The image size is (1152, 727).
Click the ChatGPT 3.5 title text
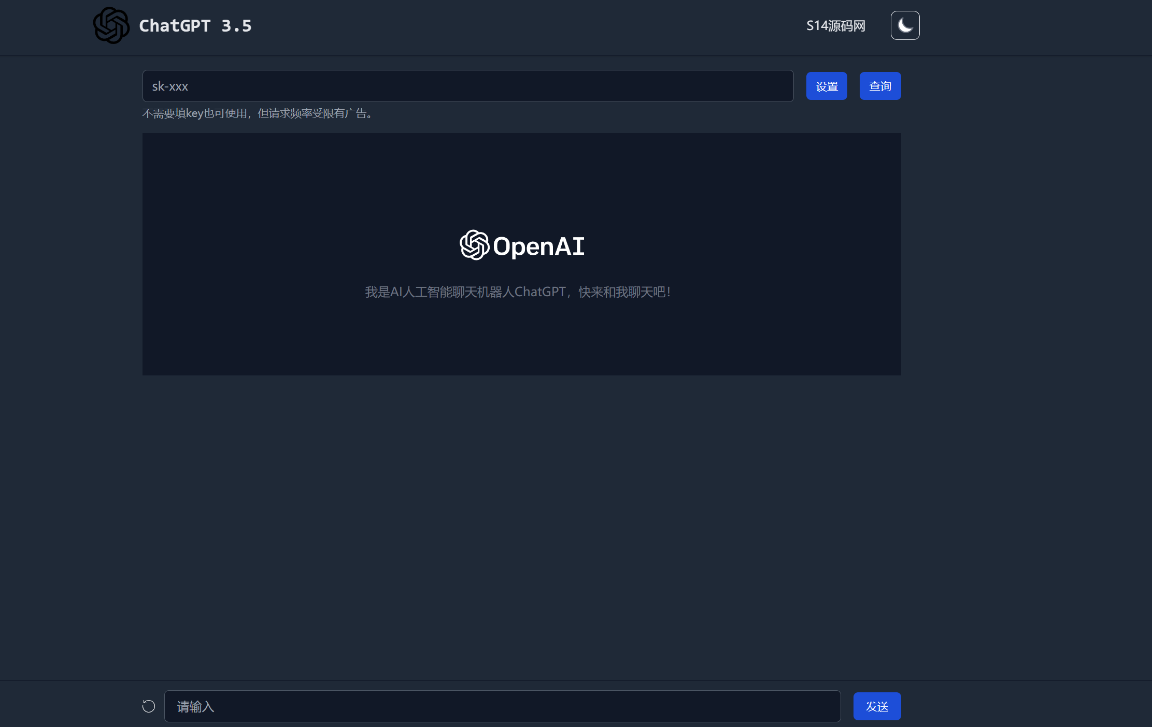(195, 26)
